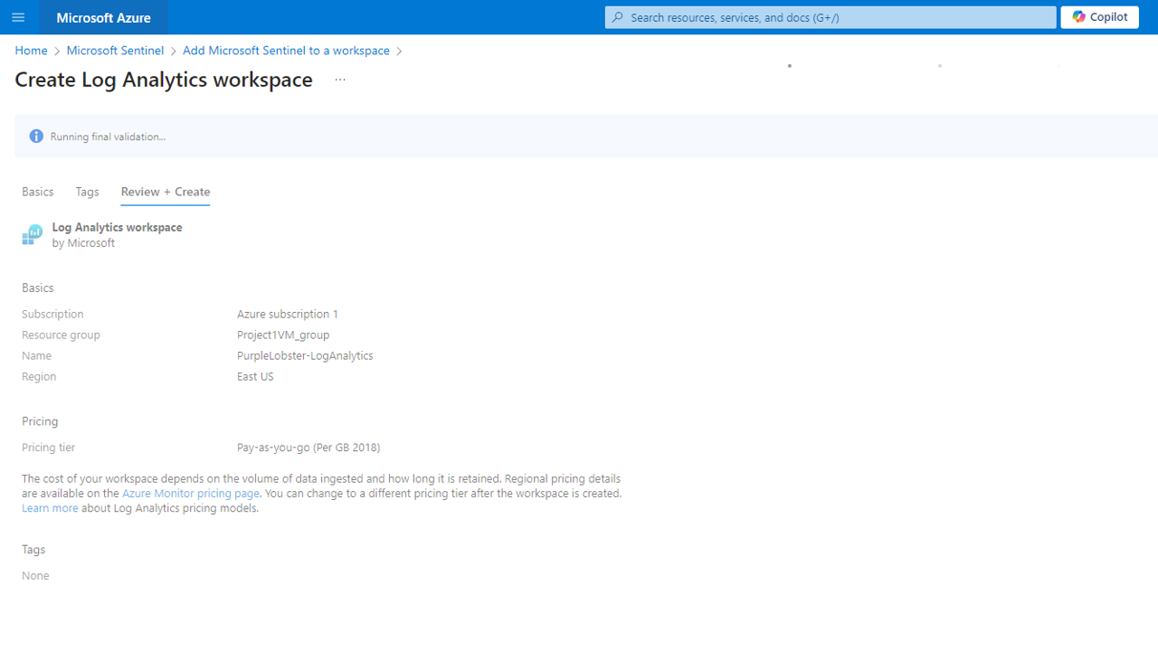Click the Pay-as-you-go (Per GB 2018) value
Image resolution: width=1158 pixels, height=651 pixels.
point(308,448)
